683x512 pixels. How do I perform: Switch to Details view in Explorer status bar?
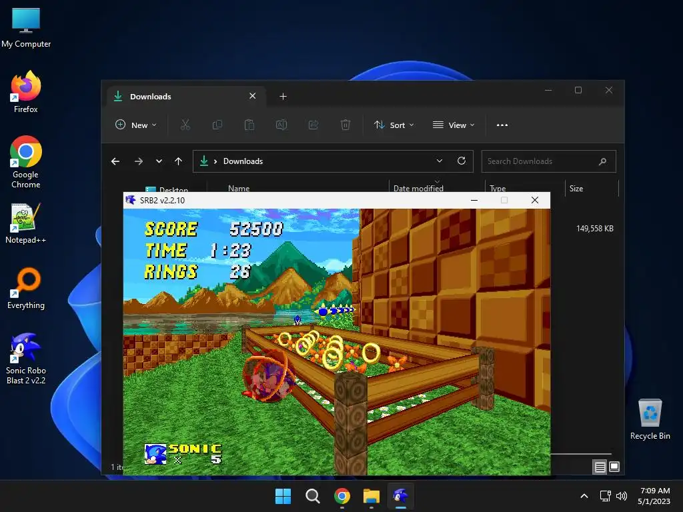[600, 467]
